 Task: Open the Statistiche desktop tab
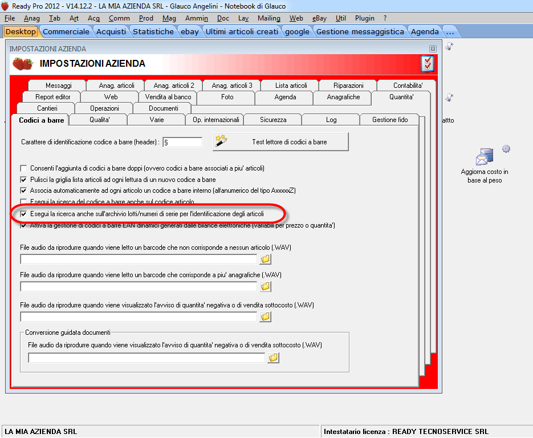153,31
